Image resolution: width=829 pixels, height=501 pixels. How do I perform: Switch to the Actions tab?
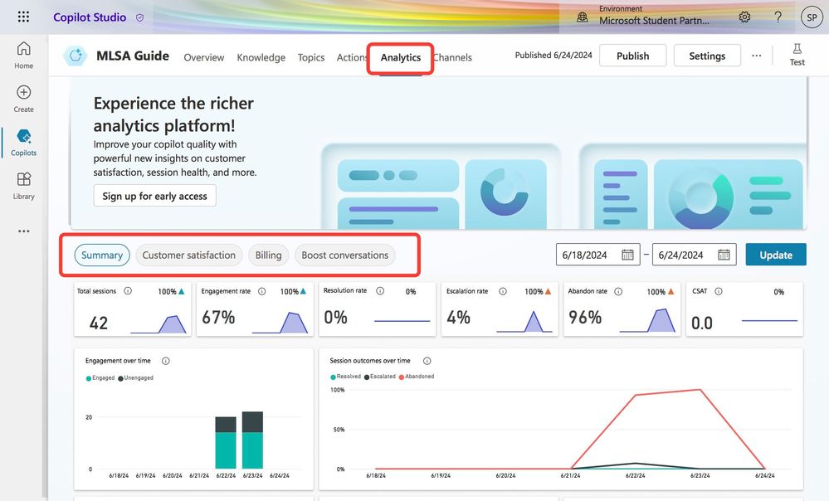[x=352, y=57]
